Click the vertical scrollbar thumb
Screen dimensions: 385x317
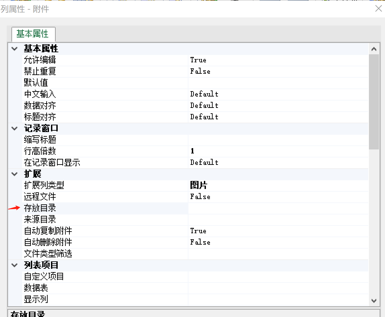coord(374,101)
